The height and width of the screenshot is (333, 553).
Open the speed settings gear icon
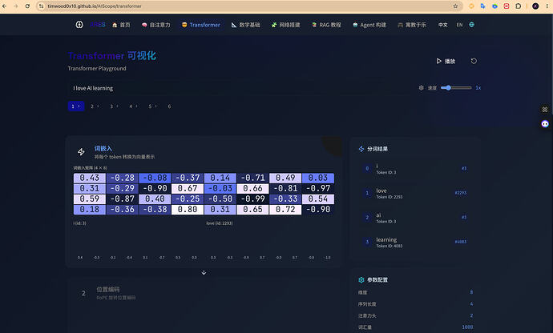(x=421, y=88)
